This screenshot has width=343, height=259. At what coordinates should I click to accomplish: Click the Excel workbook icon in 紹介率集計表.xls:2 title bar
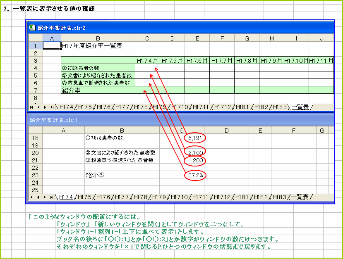pyautogui.click(x=32, y=26)
